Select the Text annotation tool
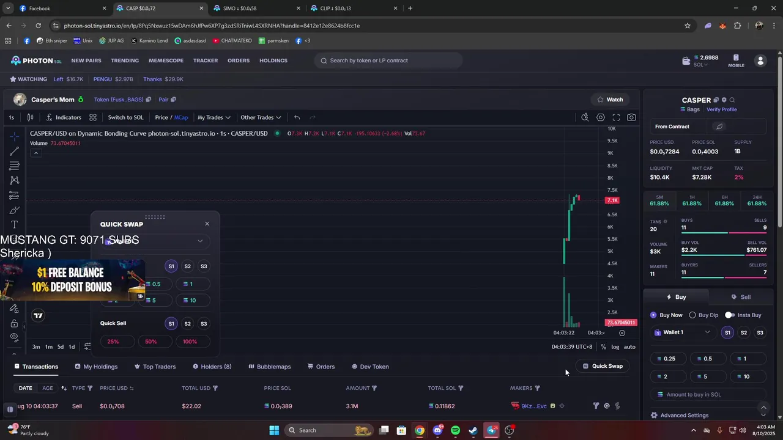 pos(14,225)
